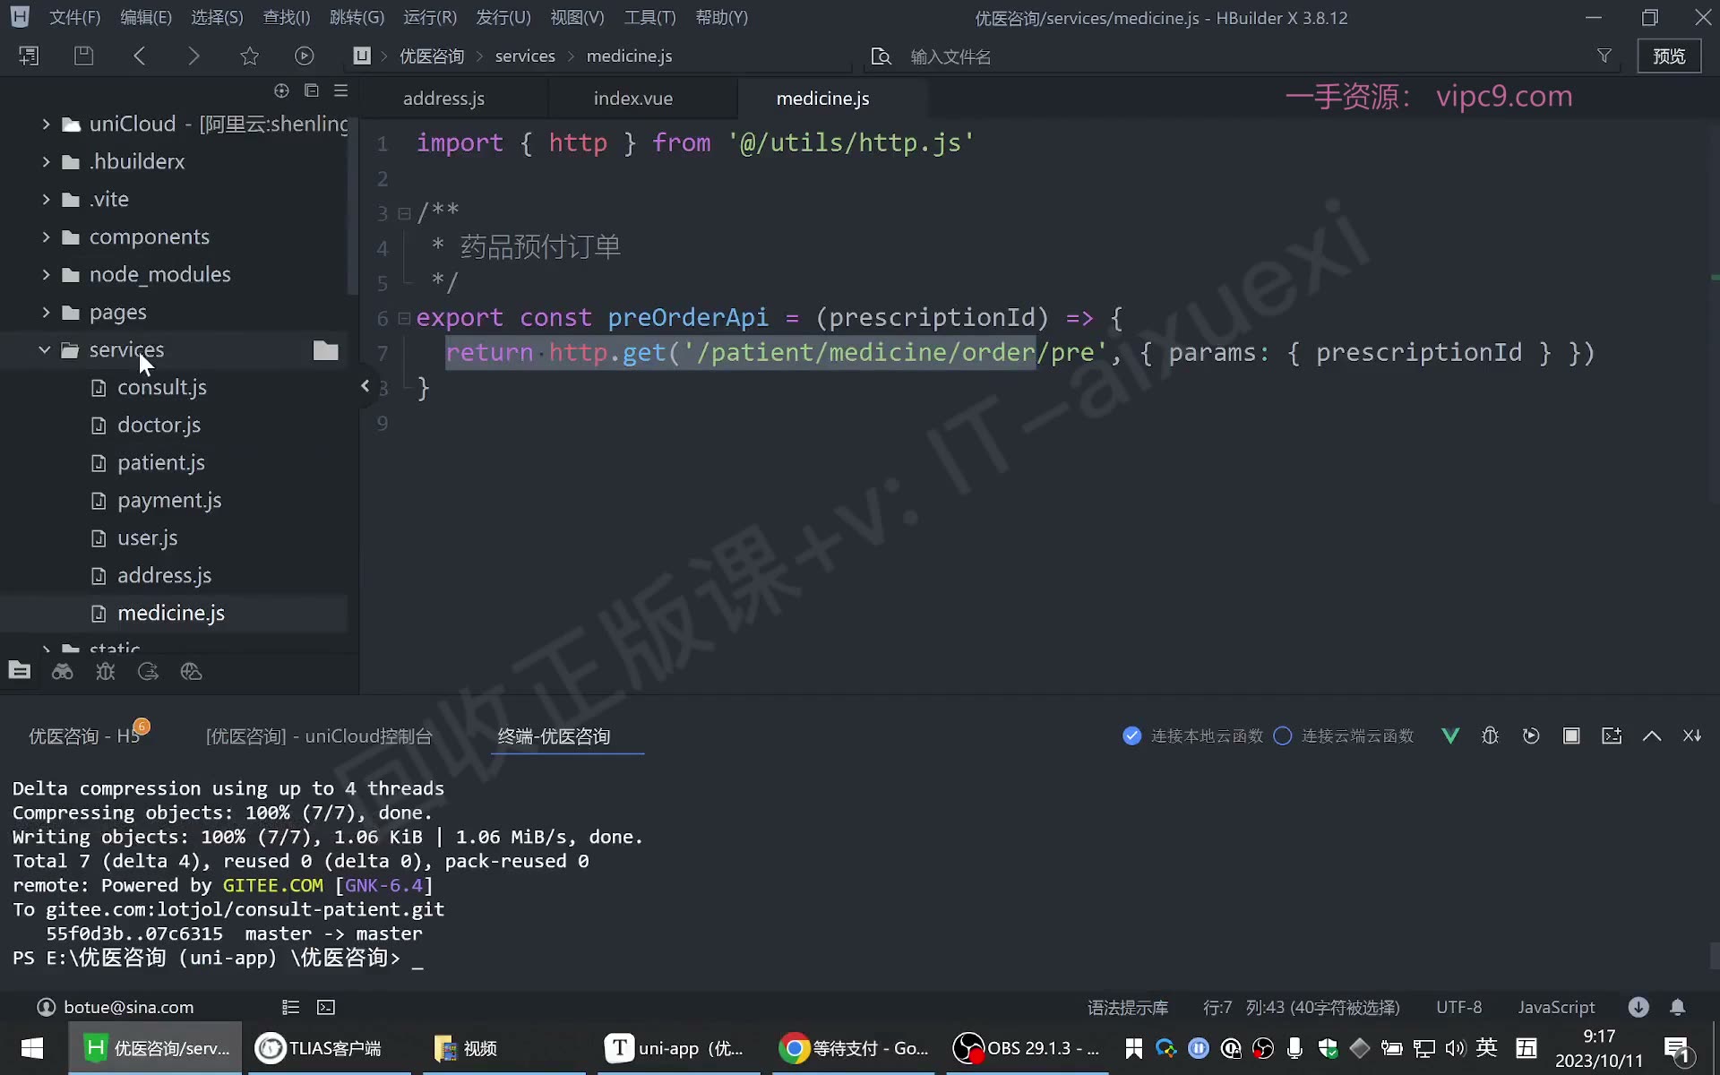Collapse the services folder
The width and height of the screenshot is (1720, 1075).
tap(45, 349)
